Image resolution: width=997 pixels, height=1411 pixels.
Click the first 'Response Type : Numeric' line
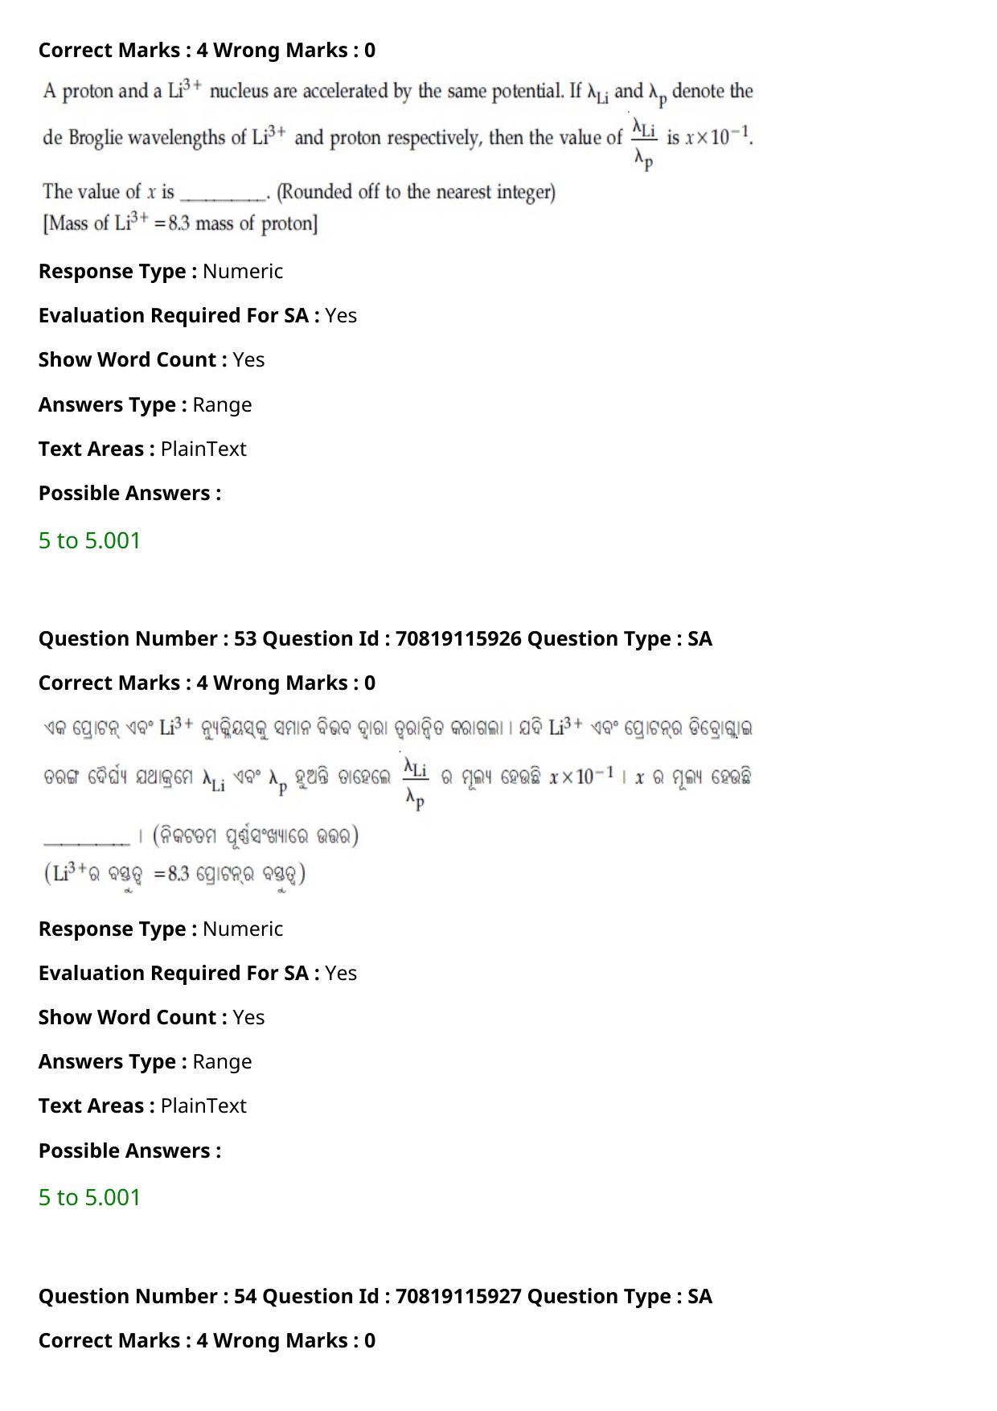(161, 271)
